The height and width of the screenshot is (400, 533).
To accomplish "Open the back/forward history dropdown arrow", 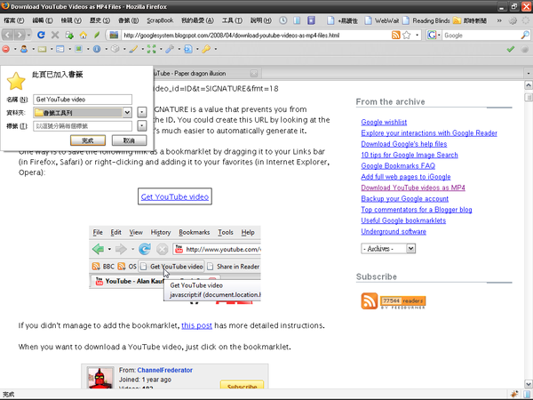I will click(29, 35).
